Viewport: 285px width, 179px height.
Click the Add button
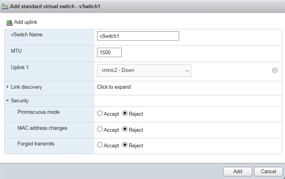click(237, 172)
